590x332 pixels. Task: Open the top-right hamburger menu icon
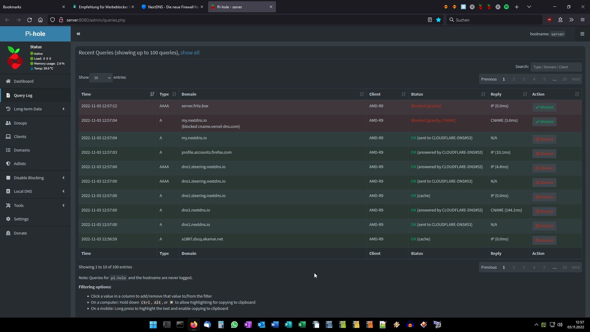click(x=582, y=34)
